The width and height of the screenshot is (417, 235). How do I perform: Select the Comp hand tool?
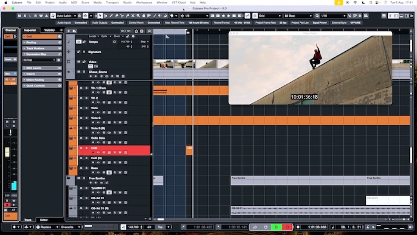144,16
